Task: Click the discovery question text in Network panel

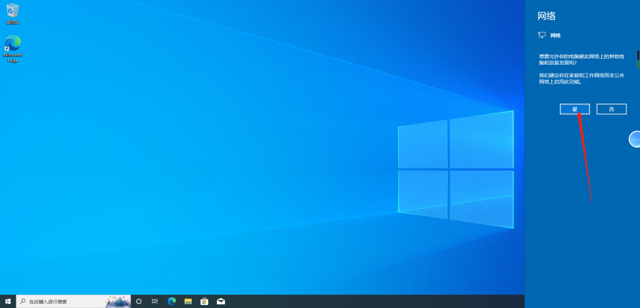Action: (x=581, y=59)
